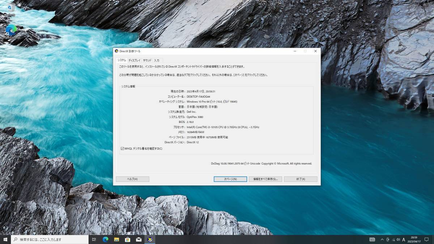Click the Windows 10 Pro 64 ビット value

coord(212,102)
